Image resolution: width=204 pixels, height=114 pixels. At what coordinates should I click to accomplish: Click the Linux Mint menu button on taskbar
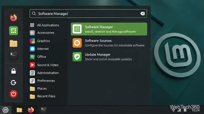click(5, 110)
